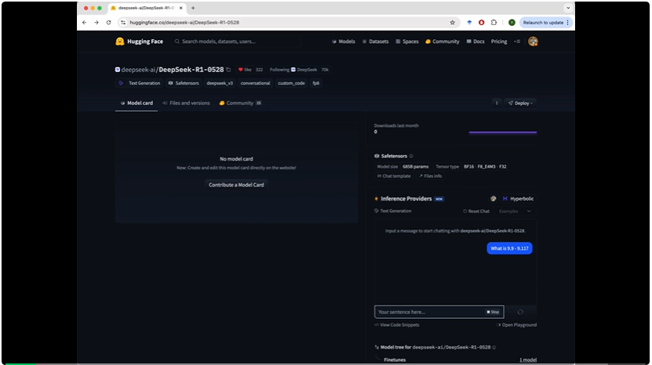Like the DeepSeek-R1-0528 model
652x365 pixels.
245,70
